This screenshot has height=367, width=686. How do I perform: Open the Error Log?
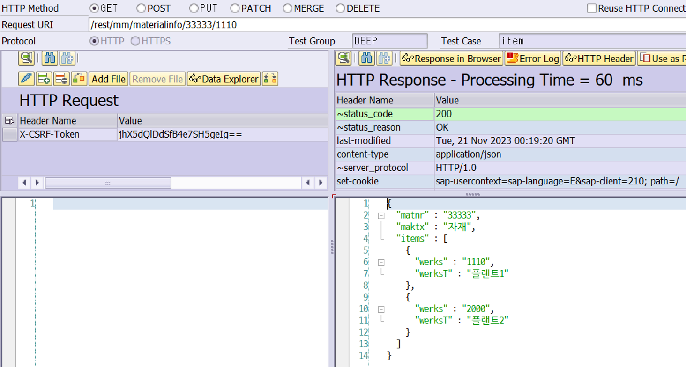coord(533,59)
